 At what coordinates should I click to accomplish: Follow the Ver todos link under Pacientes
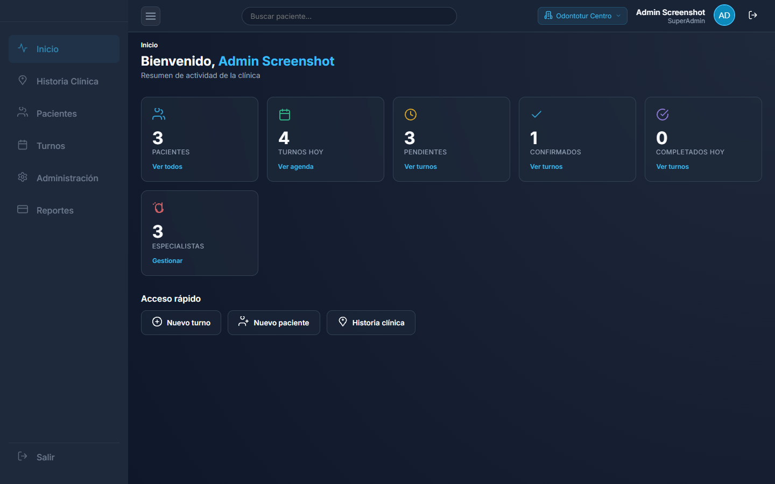pyautogui.click(x=167, y=167)
